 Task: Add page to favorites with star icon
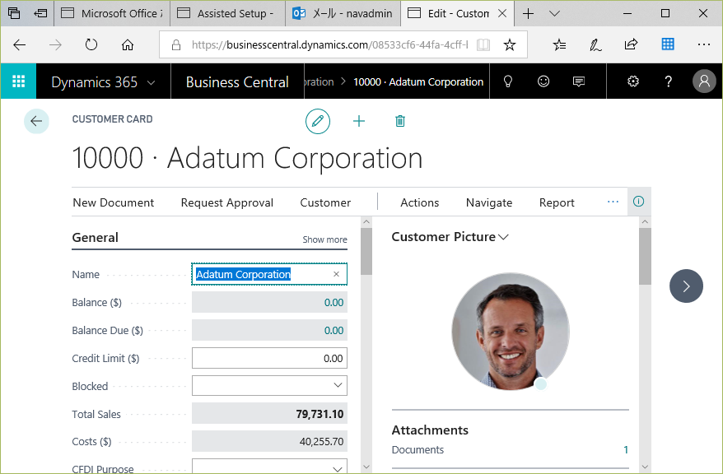[510, 44]
